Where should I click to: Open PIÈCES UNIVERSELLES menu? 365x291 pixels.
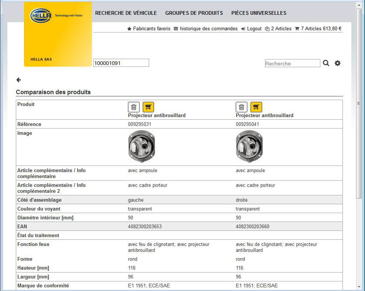pyautogui.click(x=259, y=13)
